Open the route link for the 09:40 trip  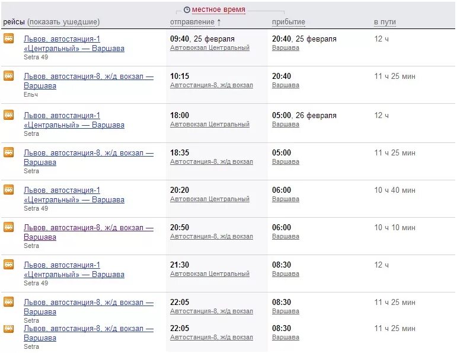[73, 44]
